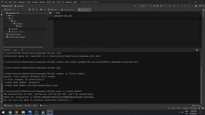Expand External Libraries

tap(4, 34)
